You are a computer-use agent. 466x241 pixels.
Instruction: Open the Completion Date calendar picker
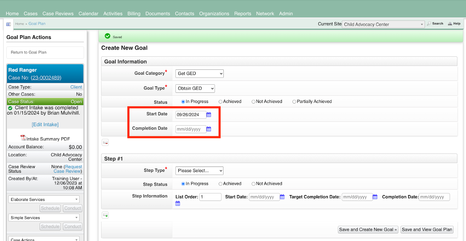pos(209,129)
